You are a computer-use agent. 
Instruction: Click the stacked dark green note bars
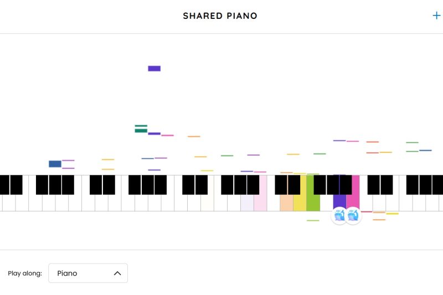click(x=141, y=129)
